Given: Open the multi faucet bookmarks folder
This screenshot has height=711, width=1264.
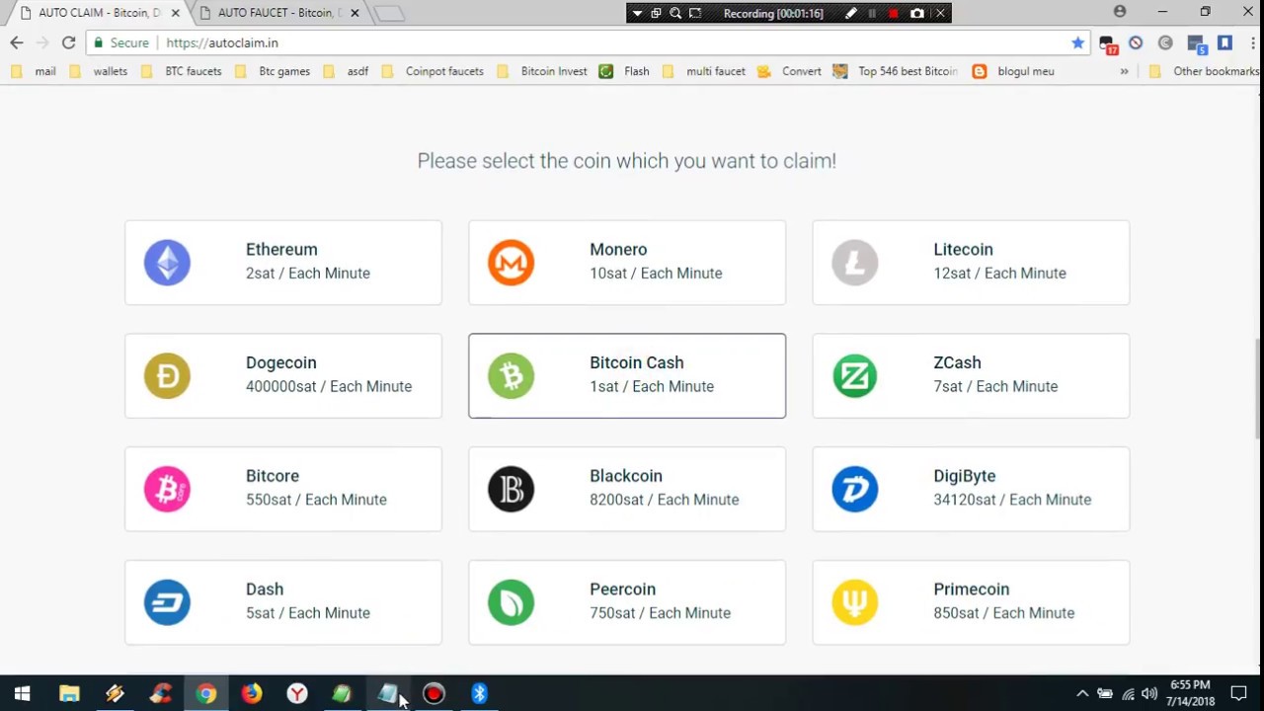Looking at the screenshot, I should point(704,71).
